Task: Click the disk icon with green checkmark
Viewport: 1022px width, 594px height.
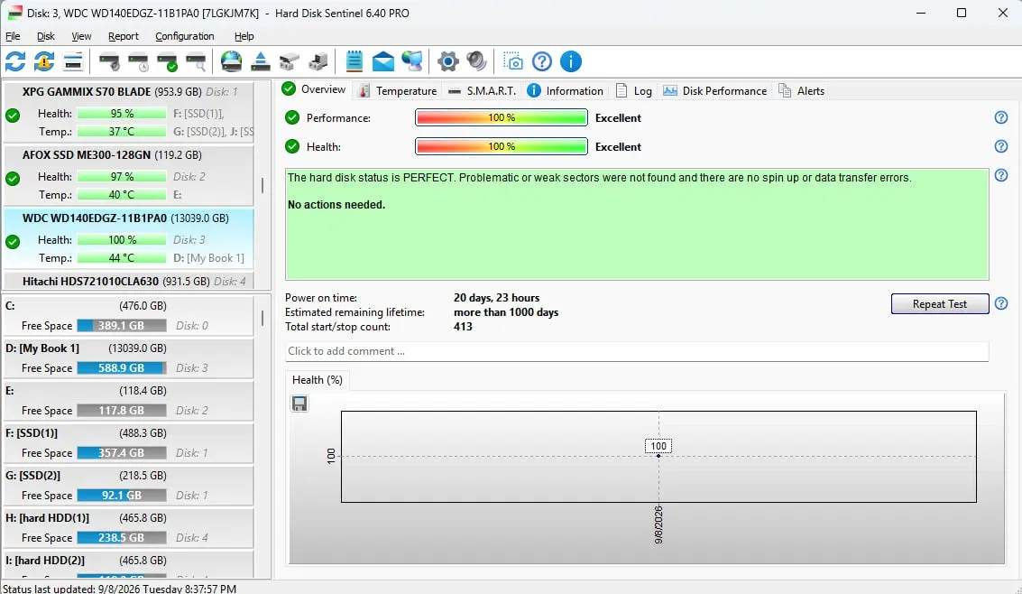Action: coord(167,62)
